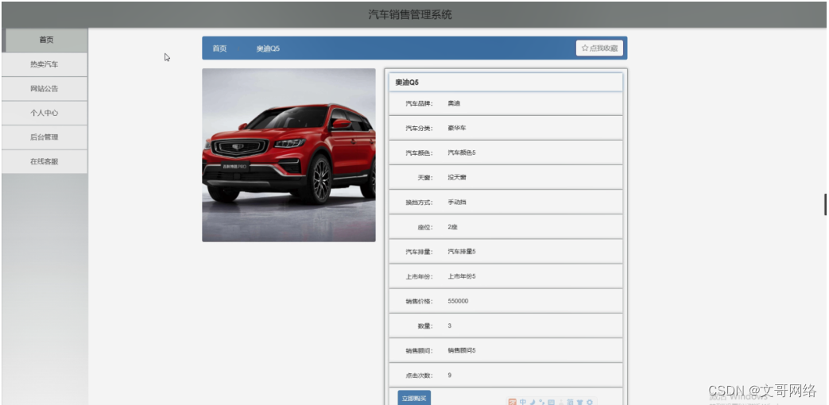Click the 汽车品牌: field label
Screen dimensions: 829x405
[419, 103]
